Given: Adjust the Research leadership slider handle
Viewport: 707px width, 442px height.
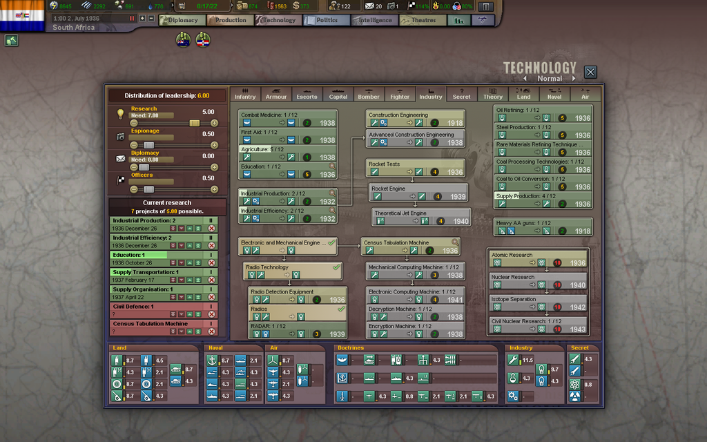Looking at the screenshot, I should click(x=194, y=123).
